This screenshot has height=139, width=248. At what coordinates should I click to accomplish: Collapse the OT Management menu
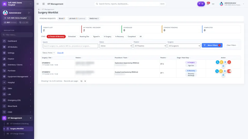(17, 118)
